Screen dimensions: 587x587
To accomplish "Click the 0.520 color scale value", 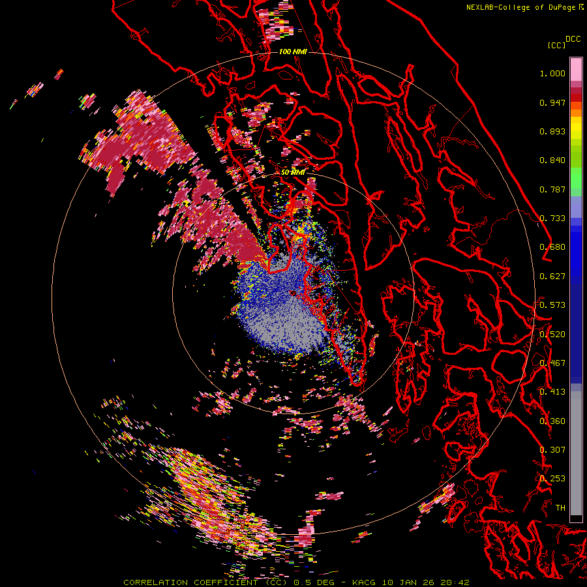I will [552, 335].
